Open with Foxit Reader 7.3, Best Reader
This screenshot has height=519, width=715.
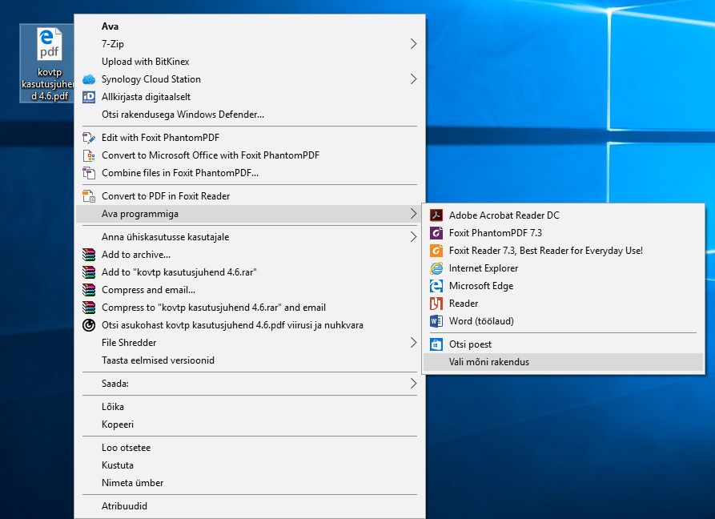(x=563, y=251)
